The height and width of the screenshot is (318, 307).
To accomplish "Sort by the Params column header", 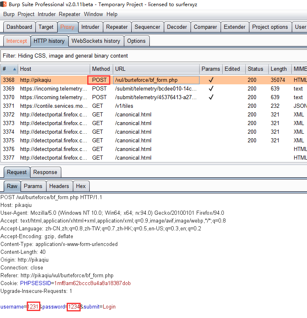I will [x=211, y=69].
